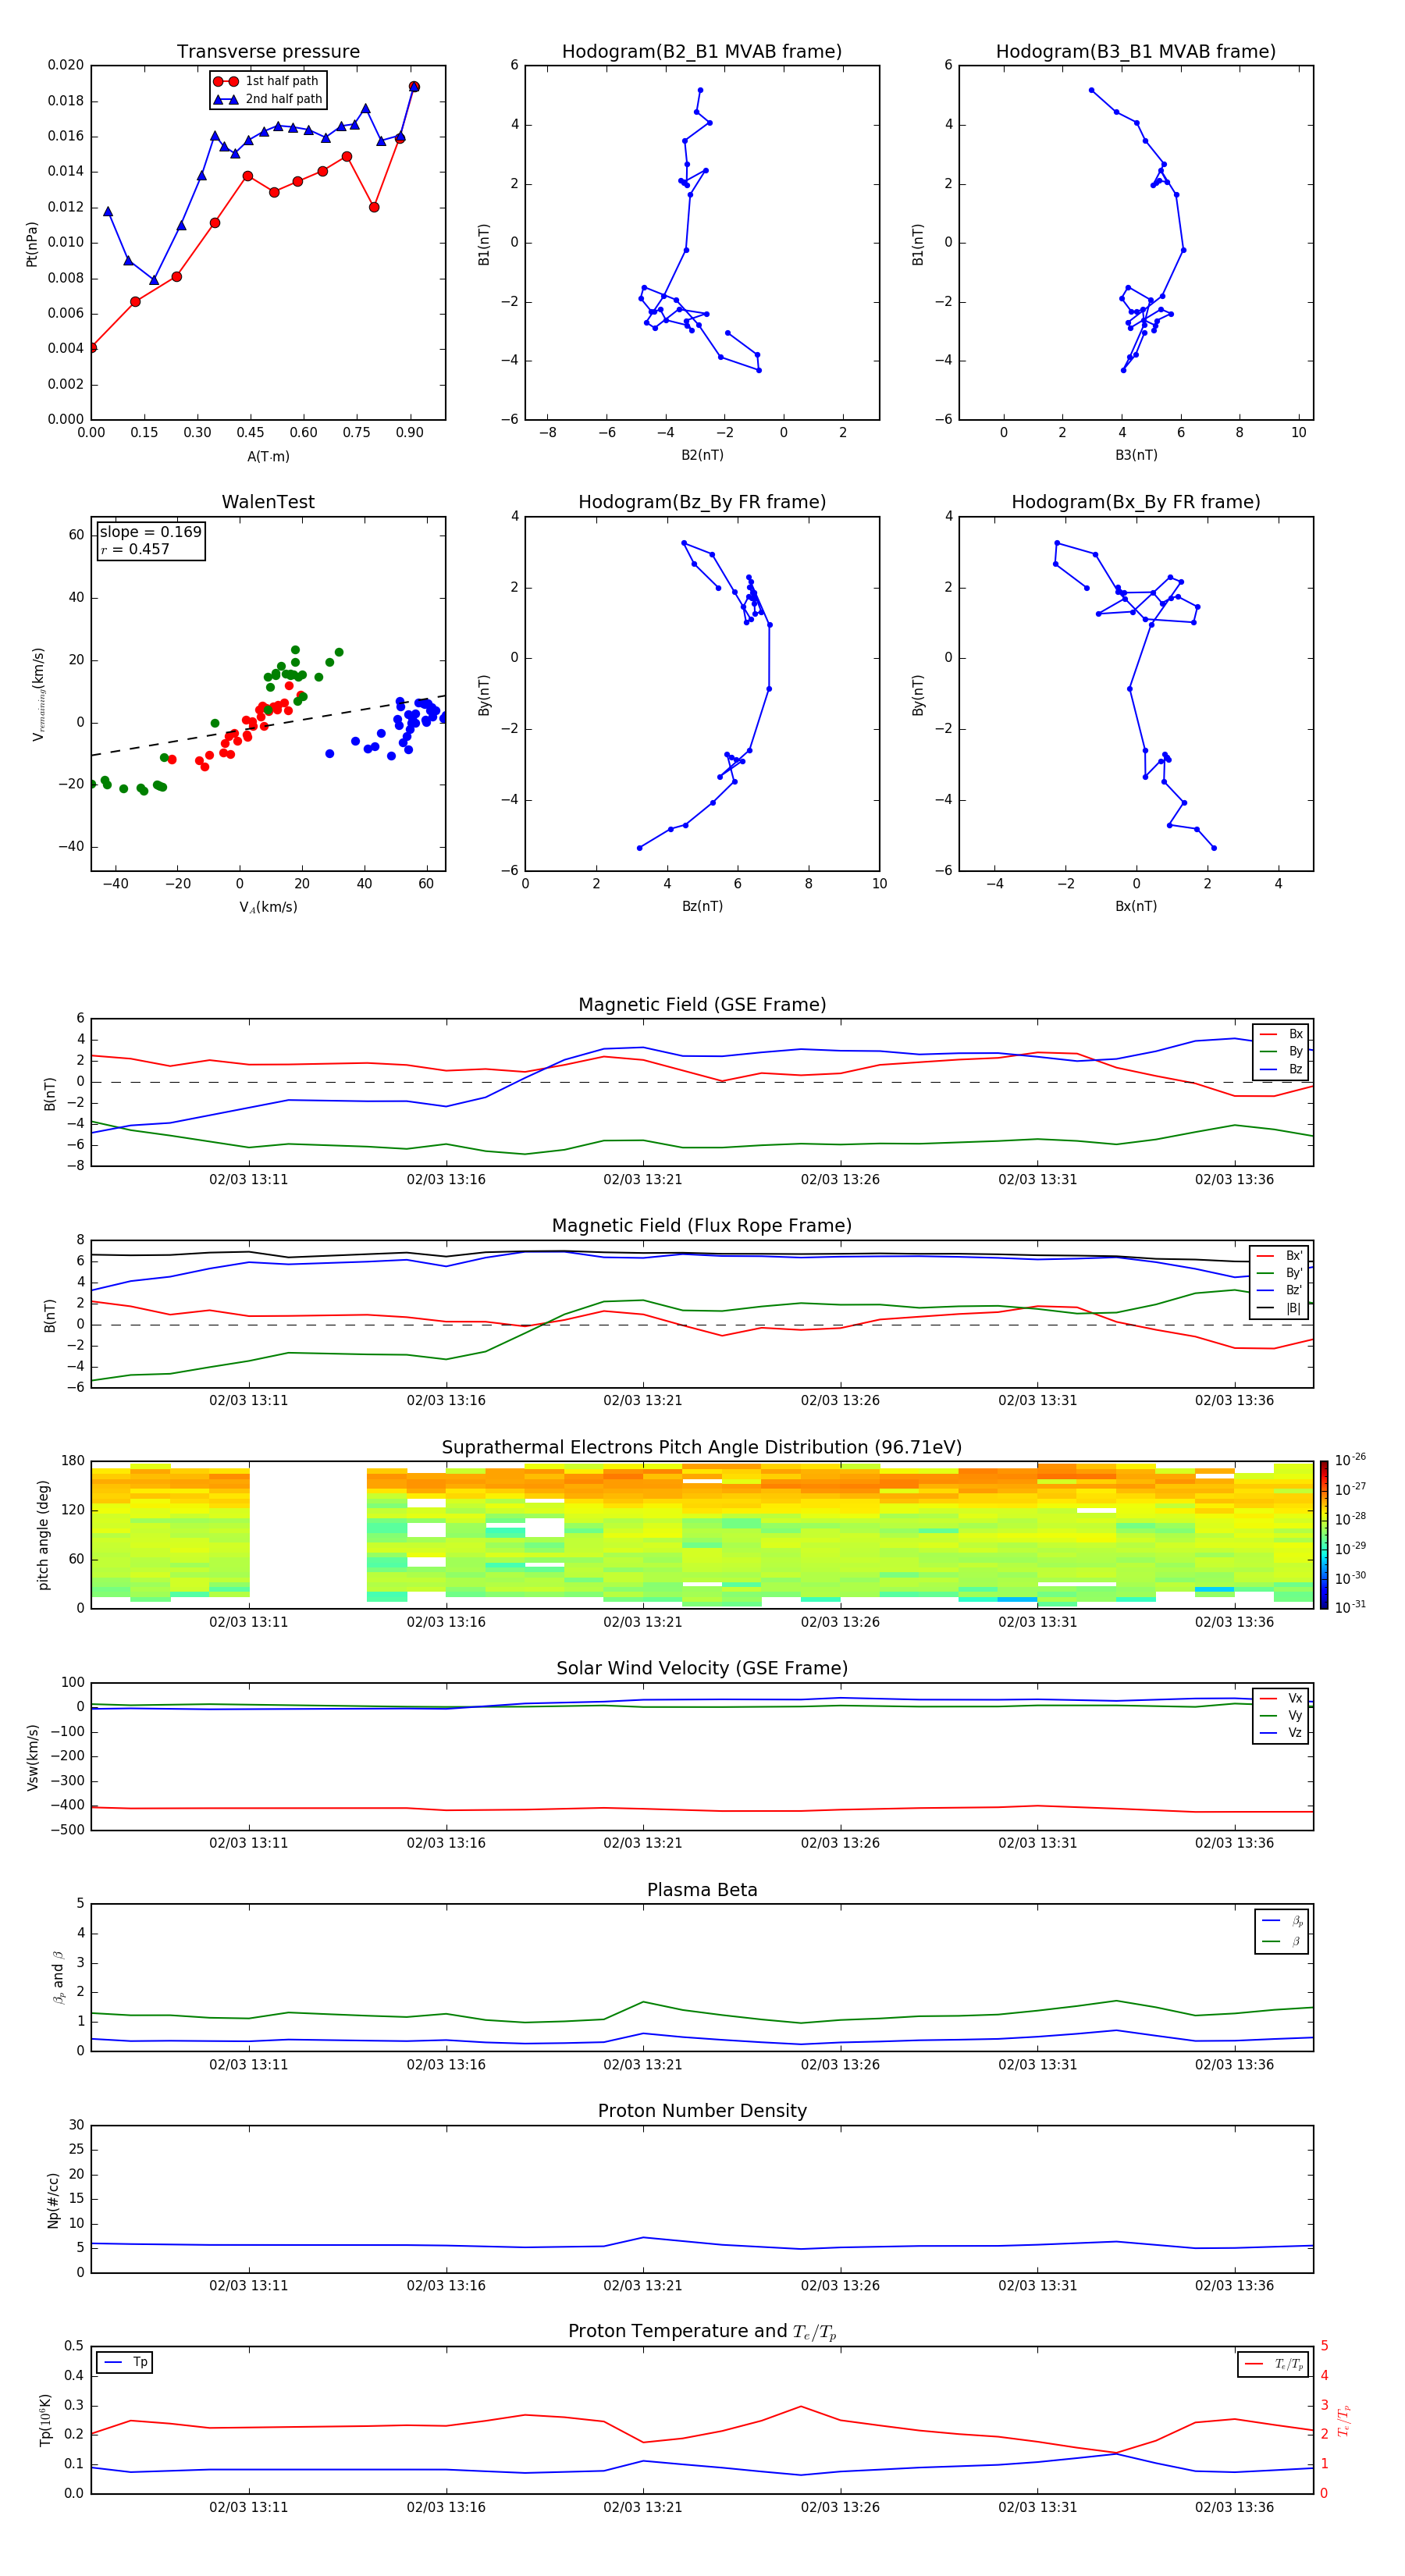This screenshot has height=2576, width=1405.
Task: Click the "Bx(nT)" hodogram x-axis label
Action: click(1136, 906)
